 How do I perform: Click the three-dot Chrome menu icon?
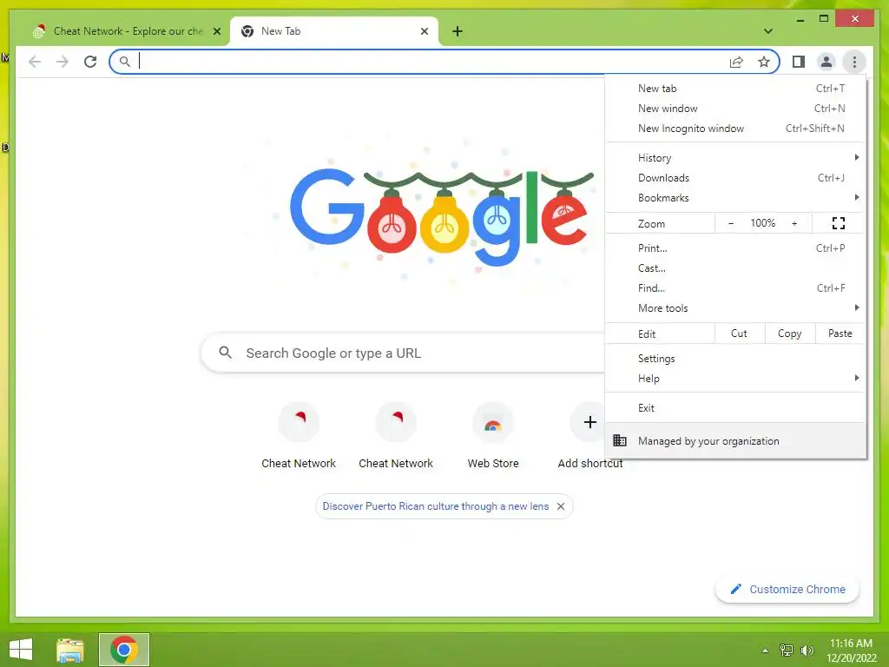[854, 62]
